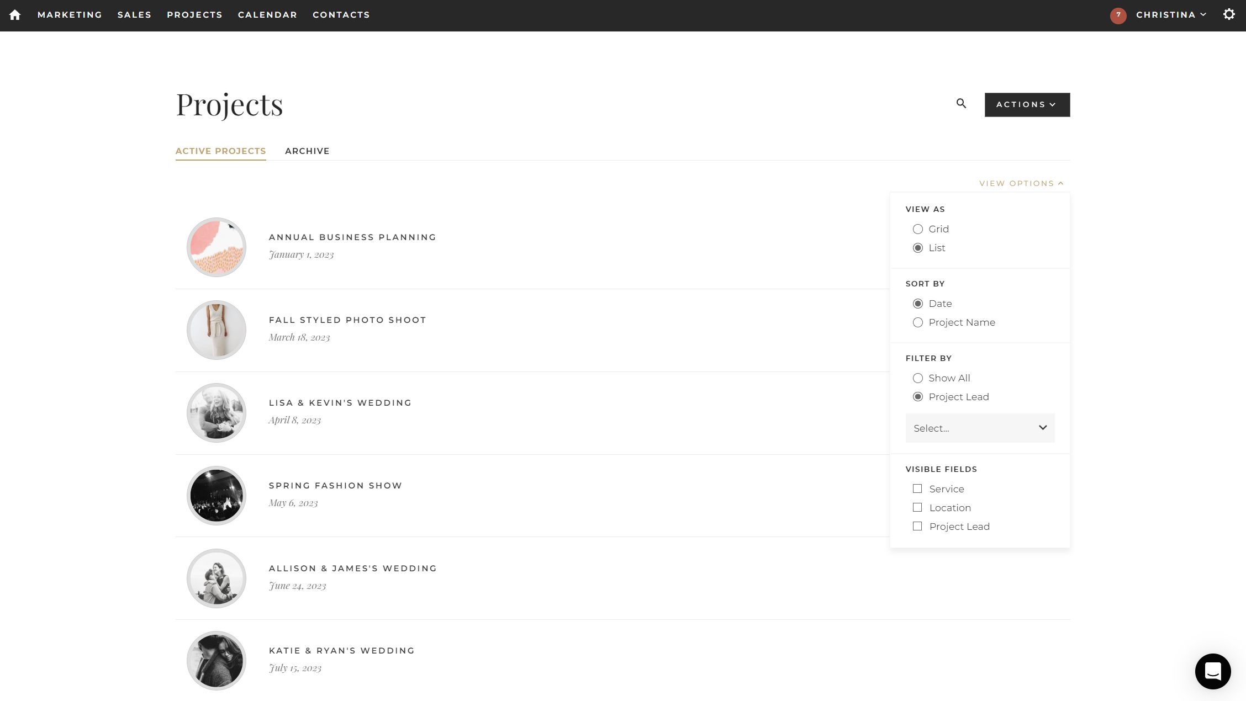Image resolution: width=1246 pixels, height=701 pixels.
Task: Select the Grid view option
Action: tap(918, 229)
